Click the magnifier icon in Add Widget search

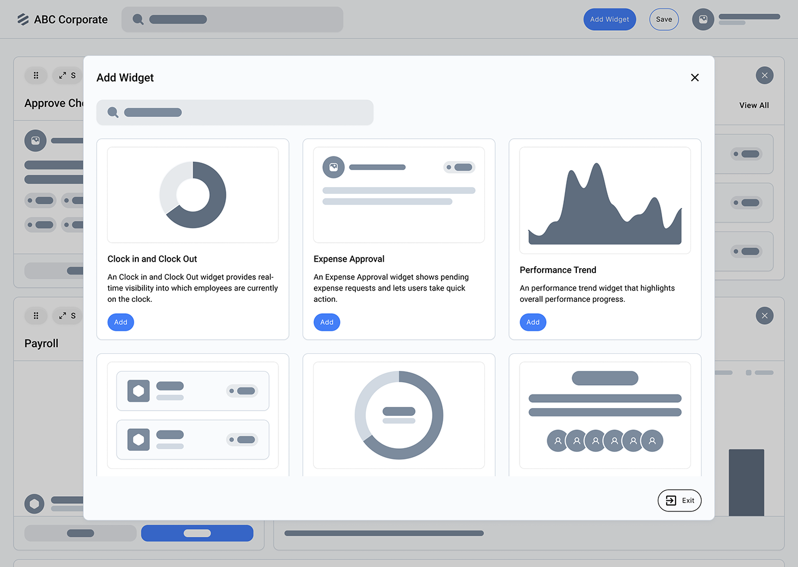113,112
